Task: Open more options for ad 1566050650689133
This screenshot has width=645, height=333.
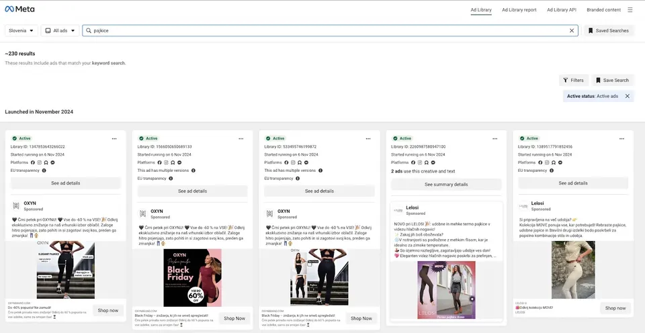Action: [x=241, y=138]
